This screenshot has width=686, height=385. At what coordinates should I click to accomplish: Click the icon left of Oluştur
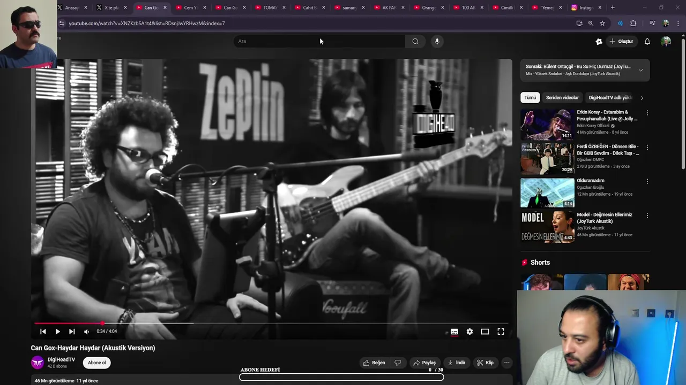[x=599, y=41]
